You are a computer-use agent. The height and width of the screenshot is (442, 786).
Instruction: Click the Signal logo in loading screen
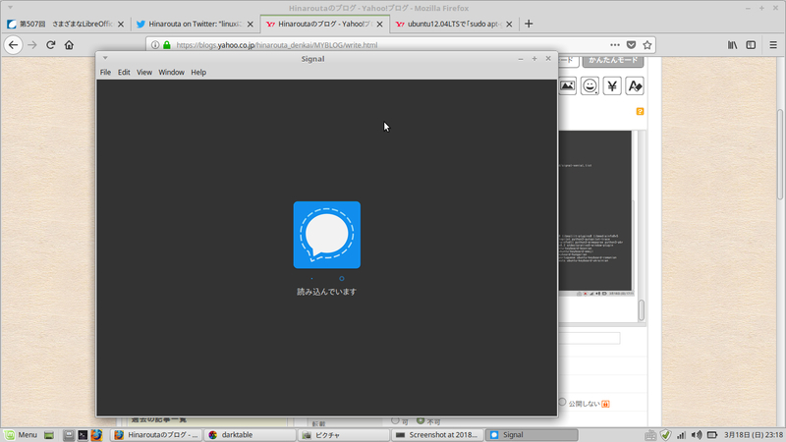(327, 235)
